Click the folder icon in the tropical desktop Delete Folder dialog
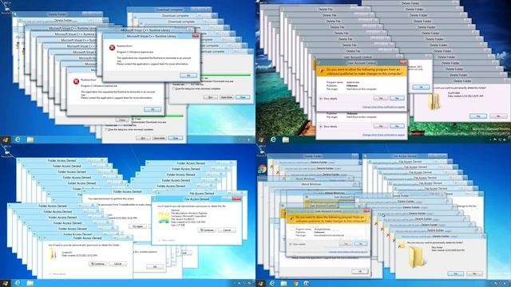511x287 pixels. (x=434, y=101)
